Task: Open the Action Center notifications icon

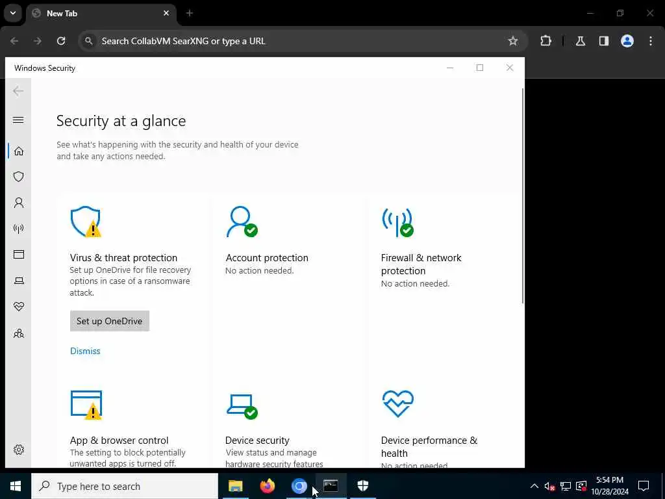Action: [644, 486]
